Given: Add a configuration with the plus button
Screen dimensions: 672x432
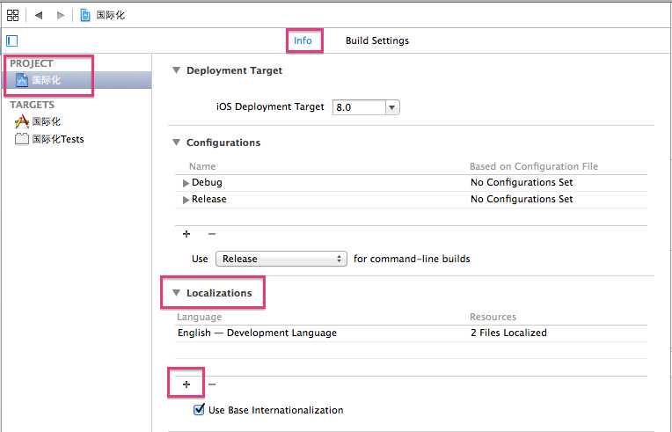Looking at the screenshot, I should 186,234.
